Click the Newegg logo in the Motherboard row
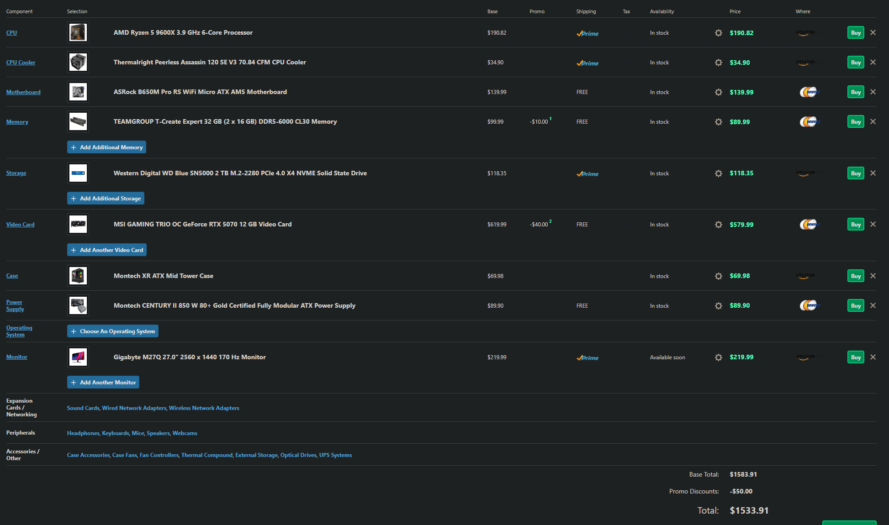 coord(810,92)
